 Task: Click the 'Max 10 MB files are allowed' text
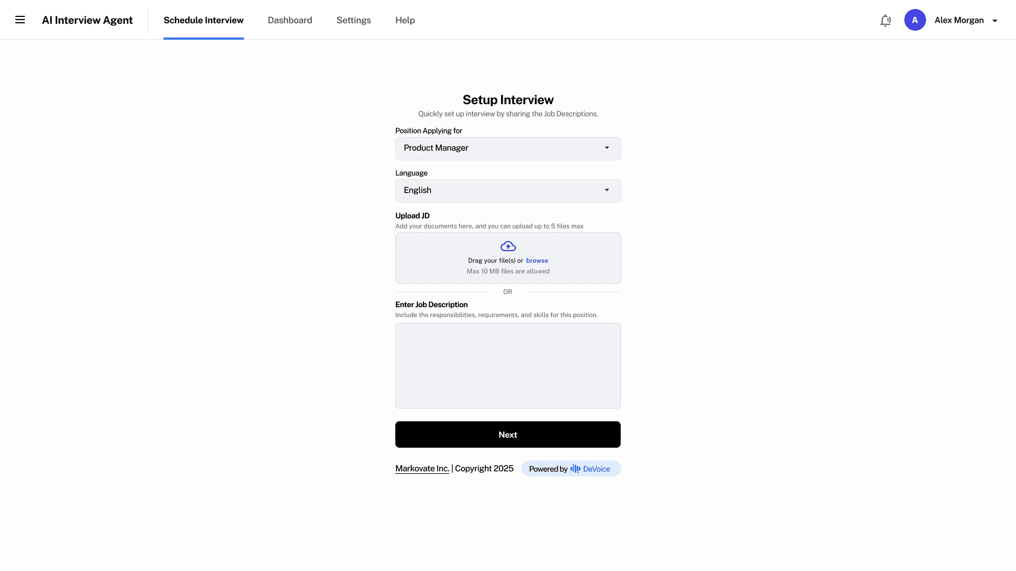point(508,271)
